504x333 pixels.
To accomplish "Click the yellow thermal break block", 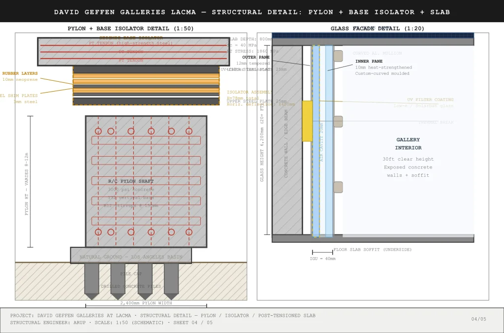I will 307,121.
